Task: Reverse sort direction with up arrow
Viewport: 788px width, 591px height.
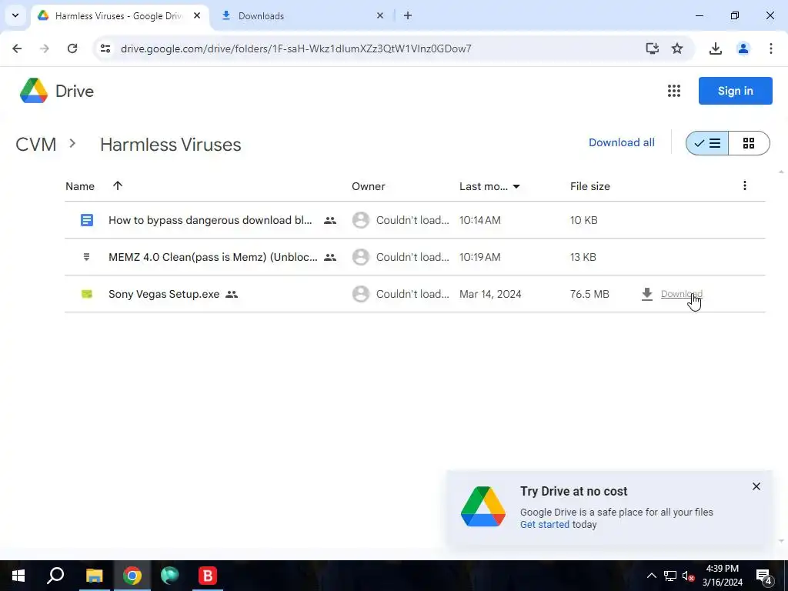Action: tap(118, 186)
